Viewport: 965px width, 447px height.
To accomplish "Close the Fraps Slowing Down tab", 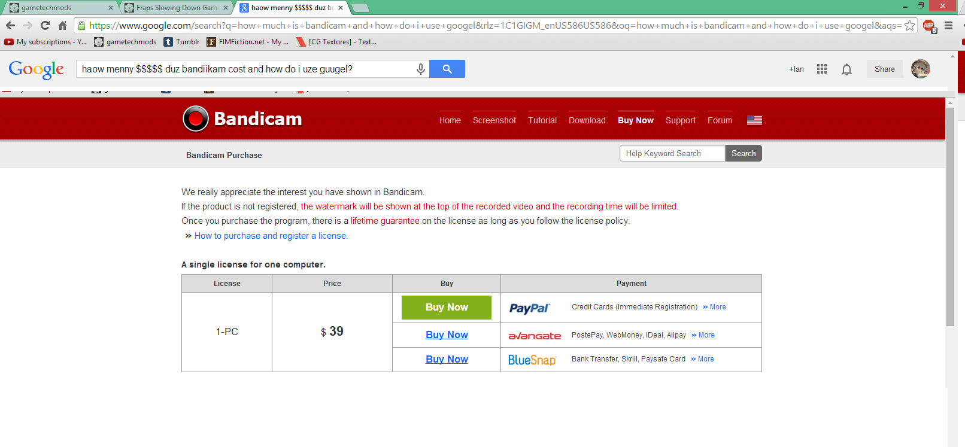I will (226, 8).
